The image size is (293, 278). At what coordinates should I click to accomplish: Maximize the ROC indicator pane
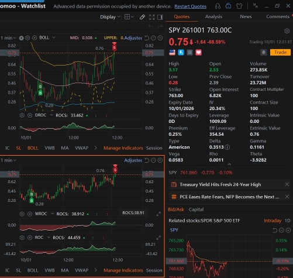158,238
